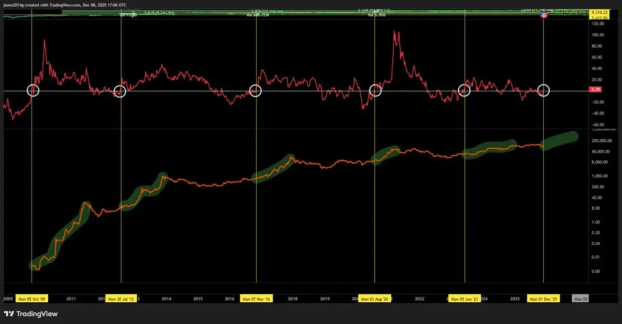Click the 100.00 price axis label

(598, 35)
